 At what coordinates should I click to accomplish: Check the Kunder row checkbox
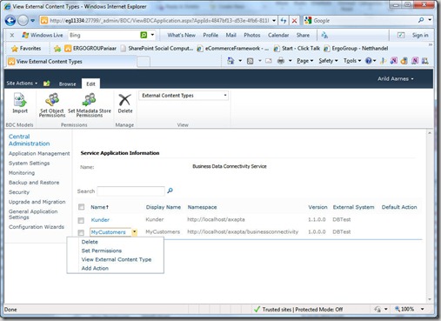(81, 220)
